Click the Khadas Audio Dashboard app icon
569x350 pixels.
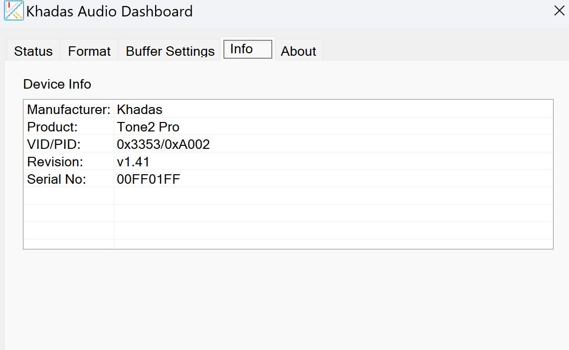[x=14, y=11]
